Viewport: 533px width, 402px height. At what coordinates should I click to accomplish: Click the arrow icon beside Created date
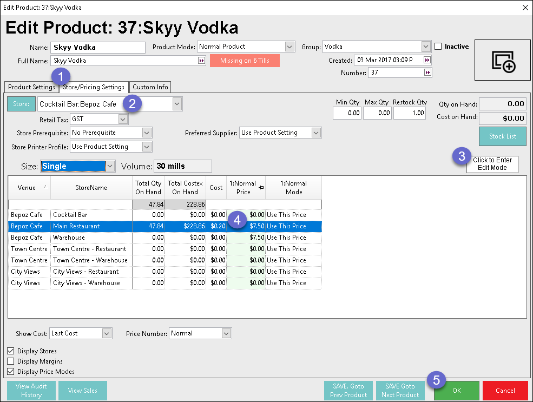pos(427,60)
